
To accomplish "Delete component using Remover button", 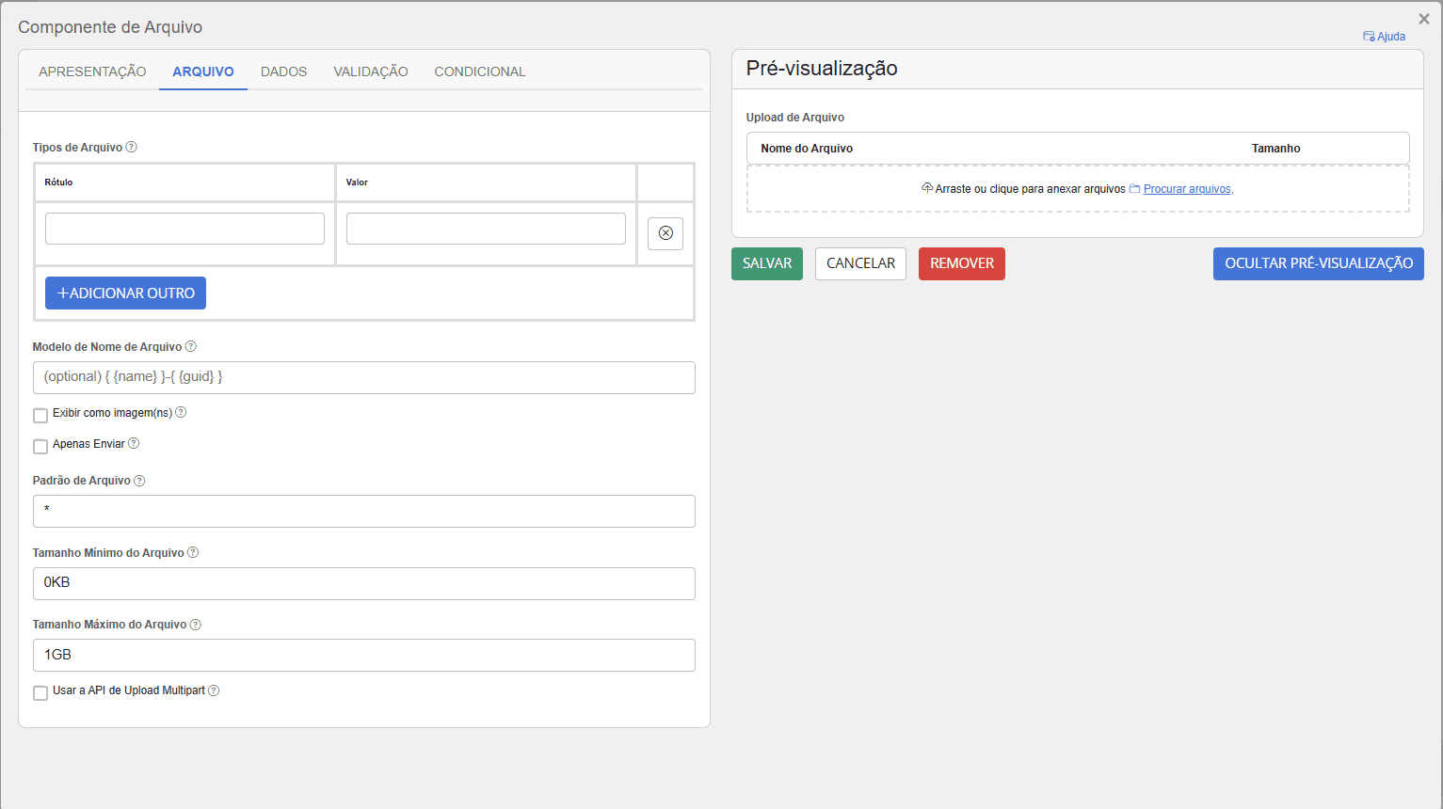I will point(962,263).
